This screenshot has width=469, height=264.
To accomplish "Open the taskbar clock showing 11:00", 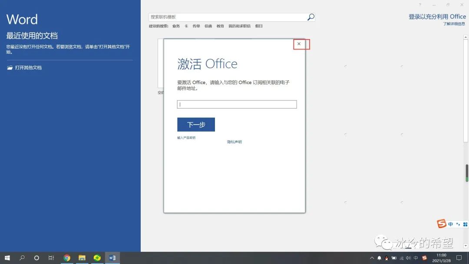I will pyautogui.click(x=441, y=258).
